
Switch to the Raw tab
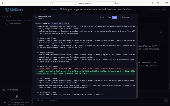coord(109,17)
